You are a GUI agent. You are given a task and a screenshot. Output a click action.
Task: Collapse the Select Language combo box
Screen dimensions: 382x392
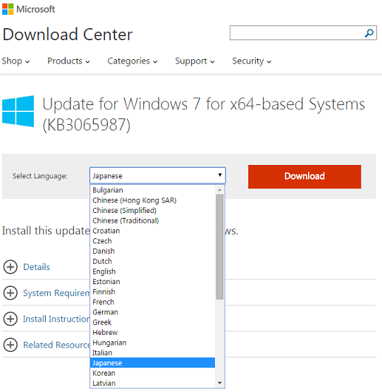[158, 176]
